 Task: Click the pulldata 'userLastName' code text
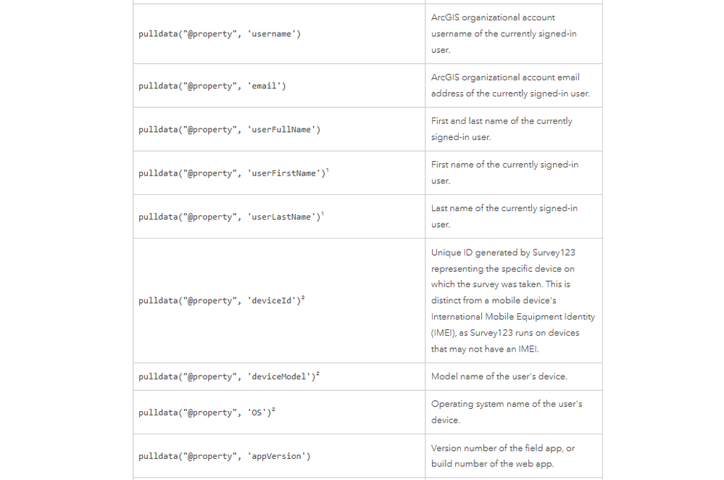pos(229,217)
